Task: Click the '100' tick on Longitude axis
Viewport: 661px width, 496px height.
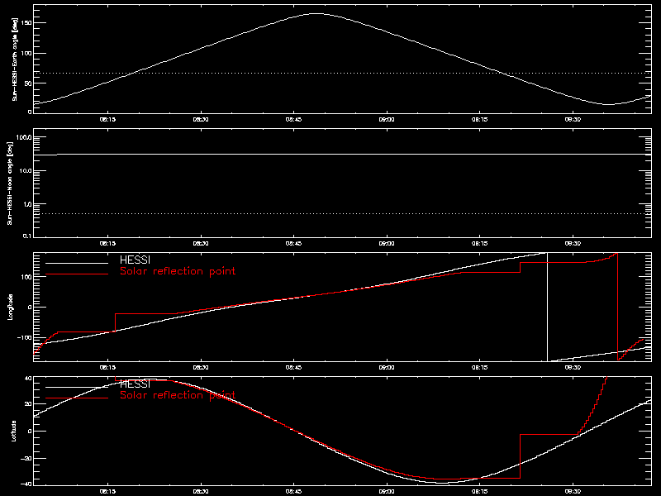Action: pos(27,277)
